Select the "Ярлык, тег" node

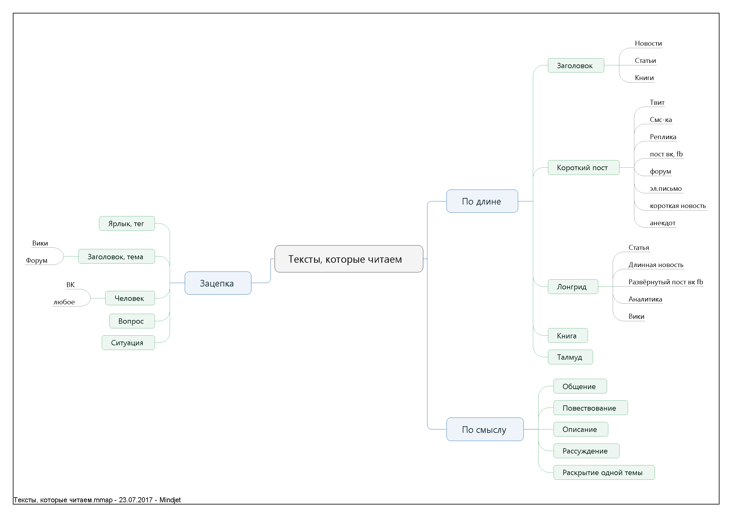click(126, 224)
